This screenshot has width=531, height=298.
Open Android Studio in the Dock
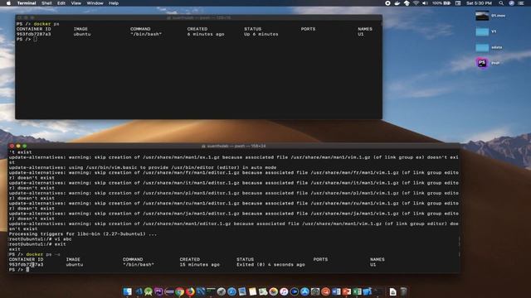[149, 291]
